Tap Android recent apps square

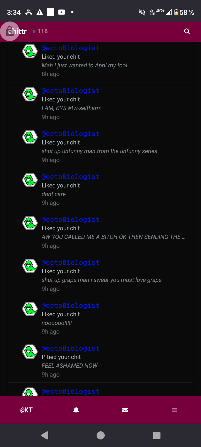pyautogui.click(x=157, y=435)
